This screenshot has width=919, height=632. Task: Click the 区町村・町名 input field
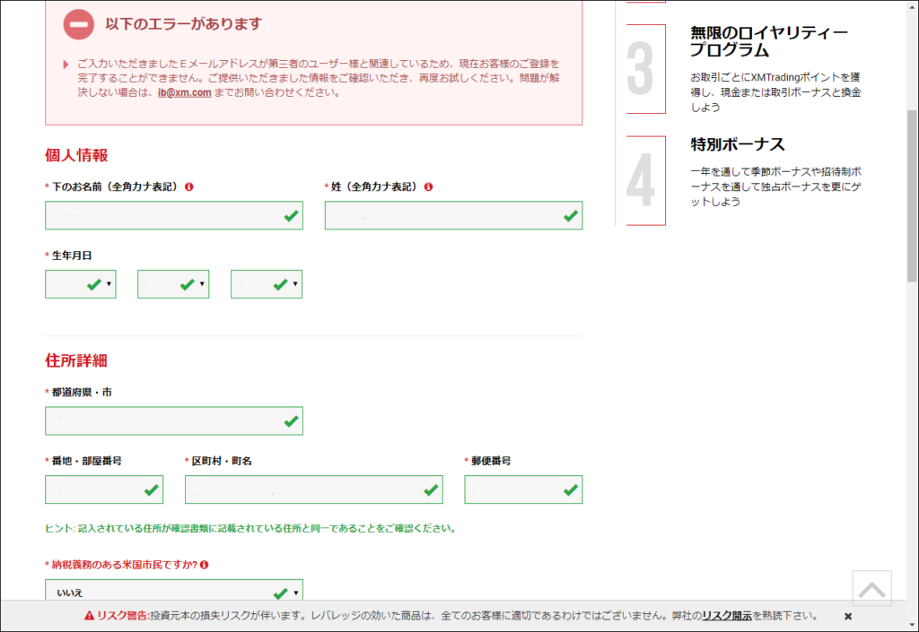click(313, 489)
